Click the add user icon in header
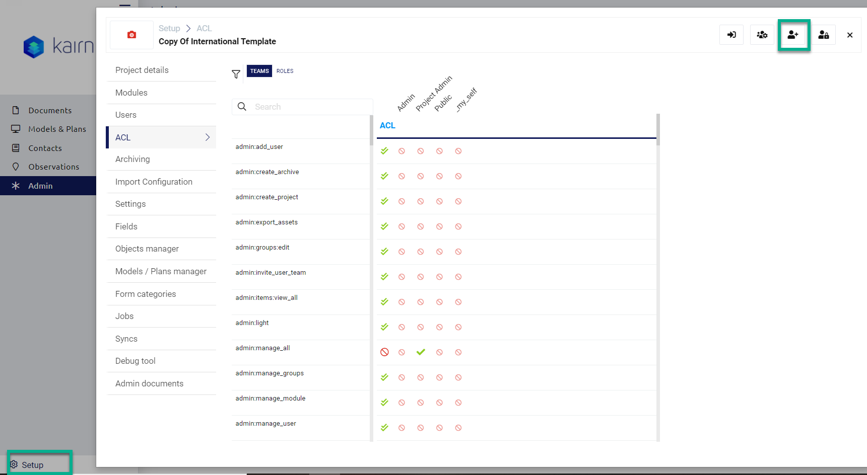The width and height of the screenshot is (867, 475). click(x=793, y=35)
